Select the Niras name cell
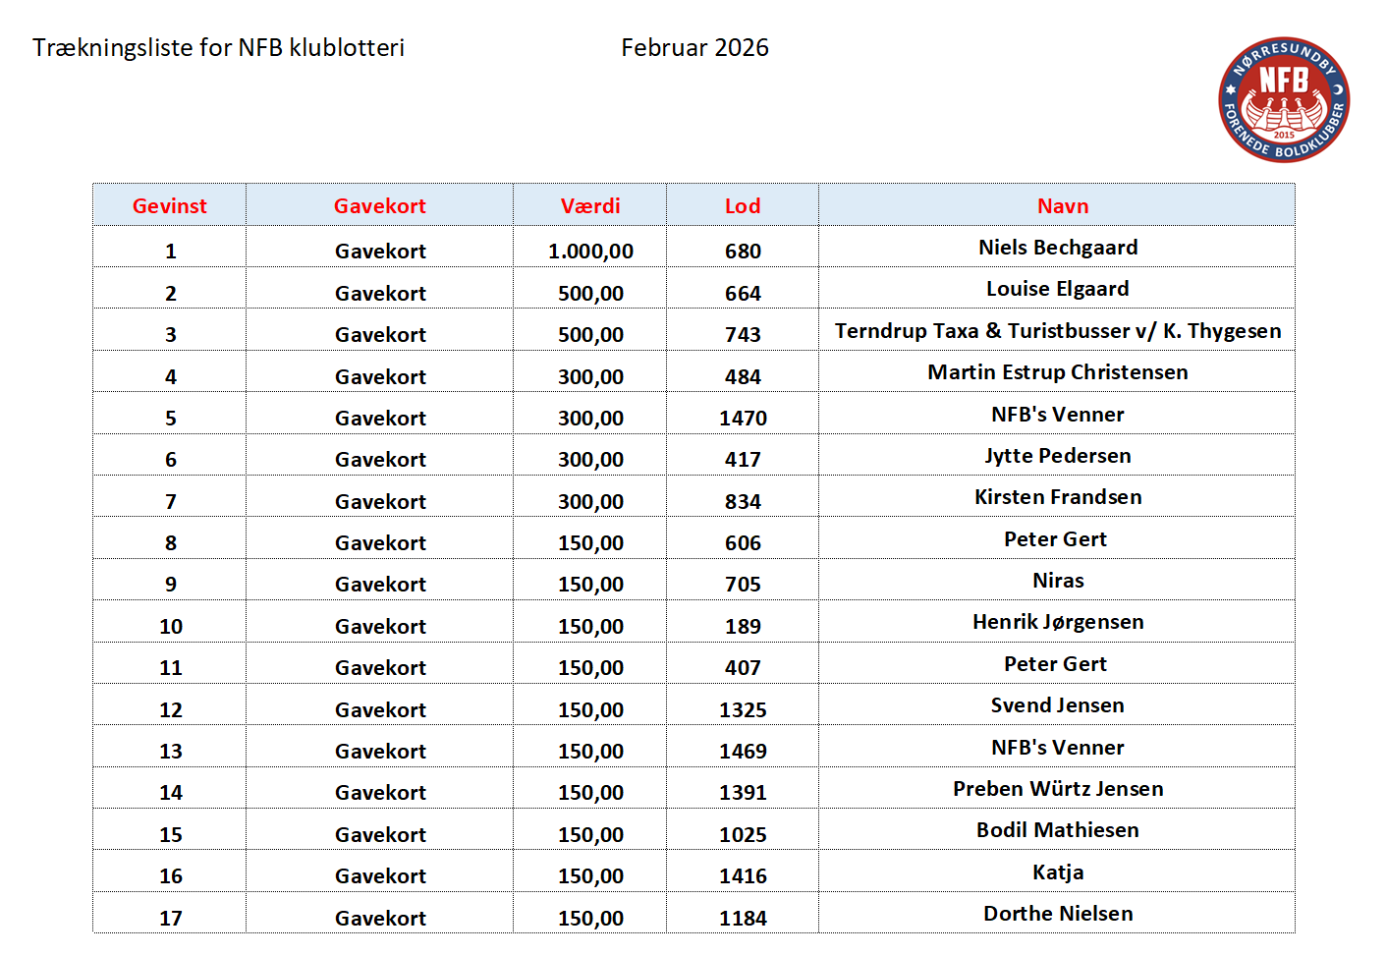This screenshot has height=956, width=1386. pyautogui.click(x=1057, y=581)
